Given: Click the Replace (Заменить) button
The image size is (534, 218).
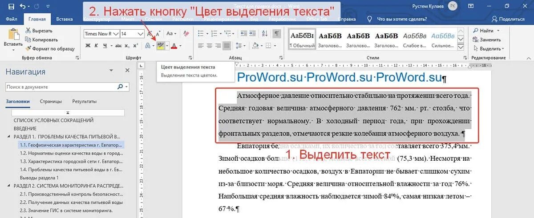Looking at the screenshot, I should tap(486, 40).
